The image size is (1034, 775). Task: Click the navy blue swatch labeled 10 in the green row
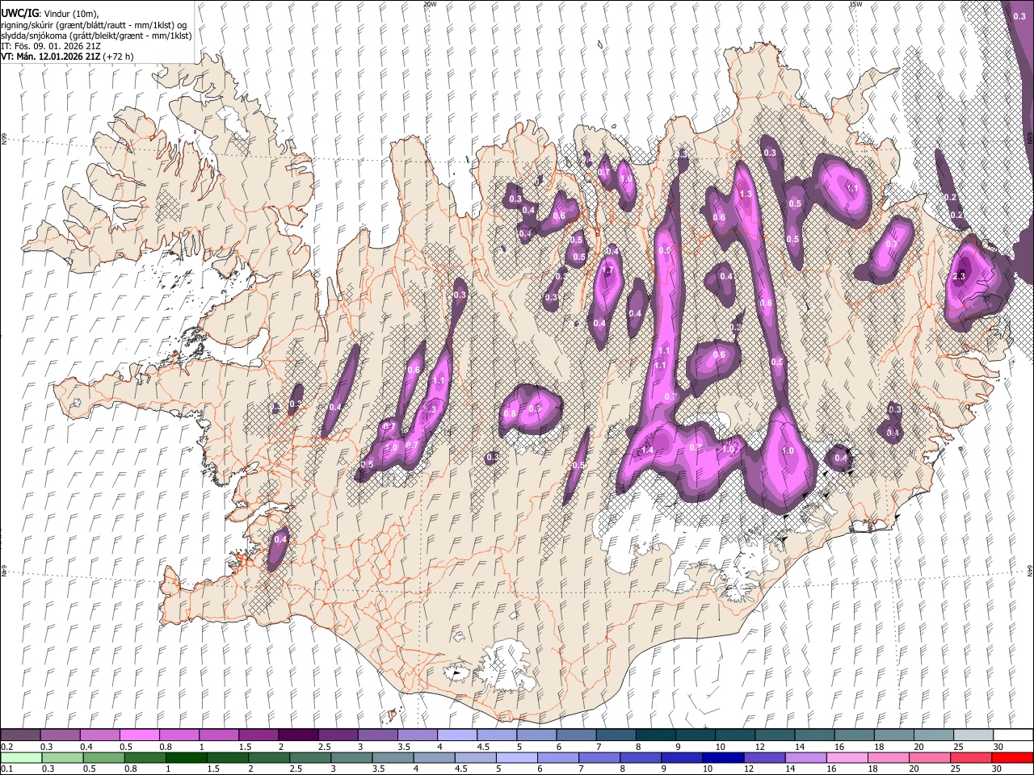tap(722, 757)
